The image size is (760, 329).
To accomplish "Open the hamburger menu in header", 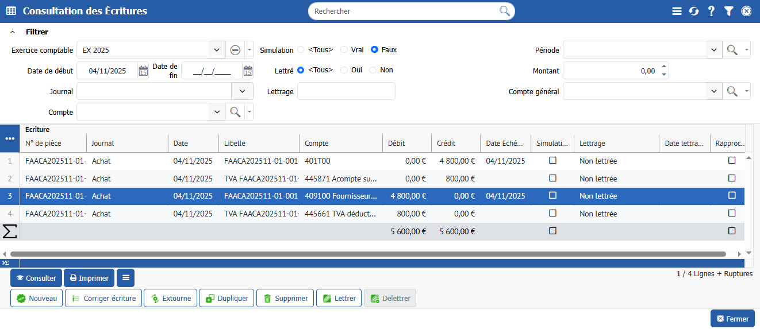I will (x=677, y=11).
